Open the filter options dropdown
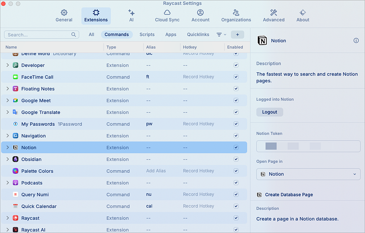365x233 pixels. coord(221,35)
